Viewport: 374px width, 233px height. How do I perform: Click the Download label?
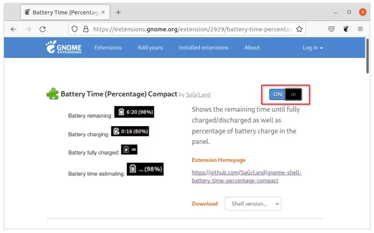coord(205,204)
